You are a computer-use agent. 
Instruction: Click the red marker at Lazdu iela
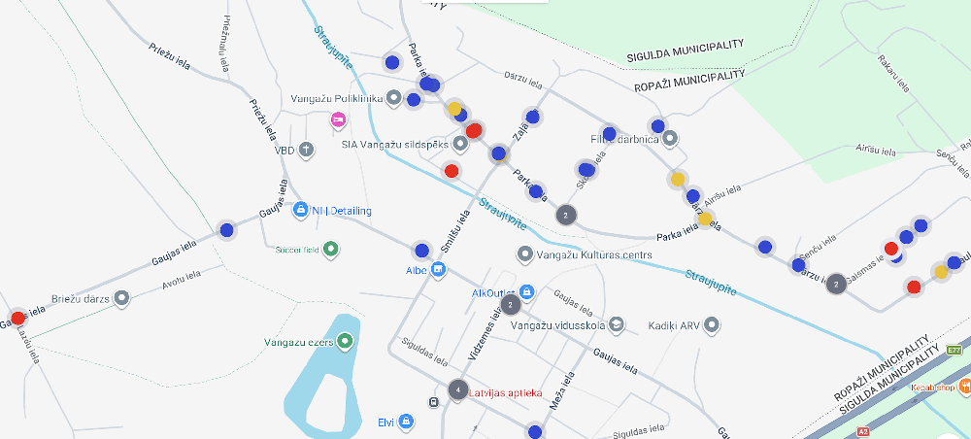coord(17,318)
